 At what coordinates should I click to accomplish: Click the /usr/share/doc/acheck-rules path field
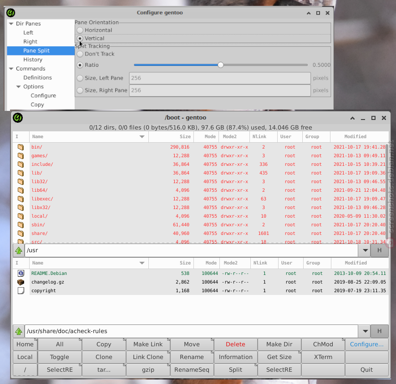click(x=191, y=331)
